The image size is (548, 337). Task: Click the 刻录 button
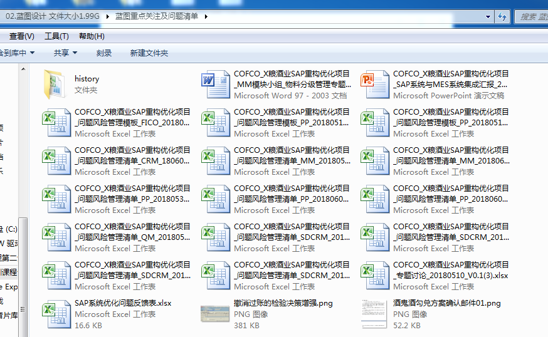tap(104, 53)
